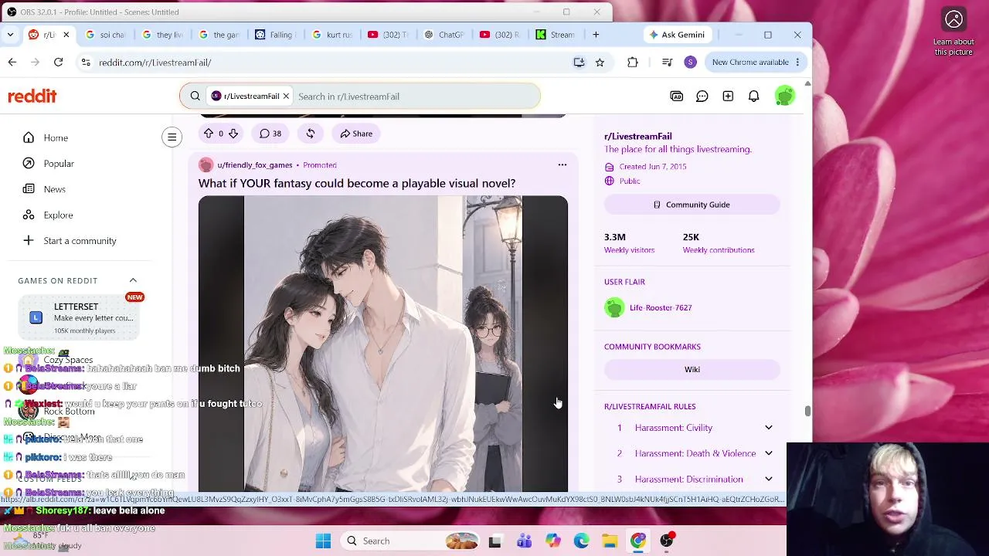Switch to the 'Falling' tab
This screenshot has width=989, height=556.
(275, 35)
